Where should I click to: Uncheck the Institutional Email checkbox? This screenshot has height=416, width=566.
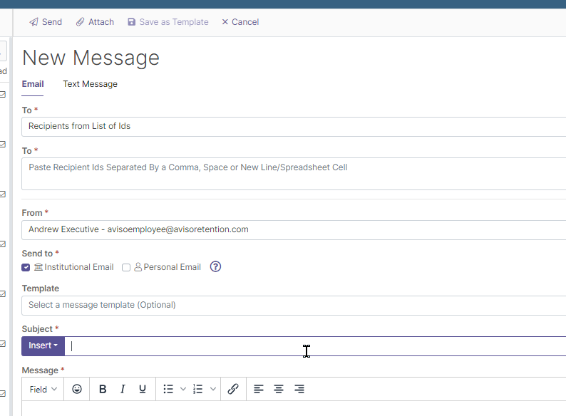tap(26, 267)
